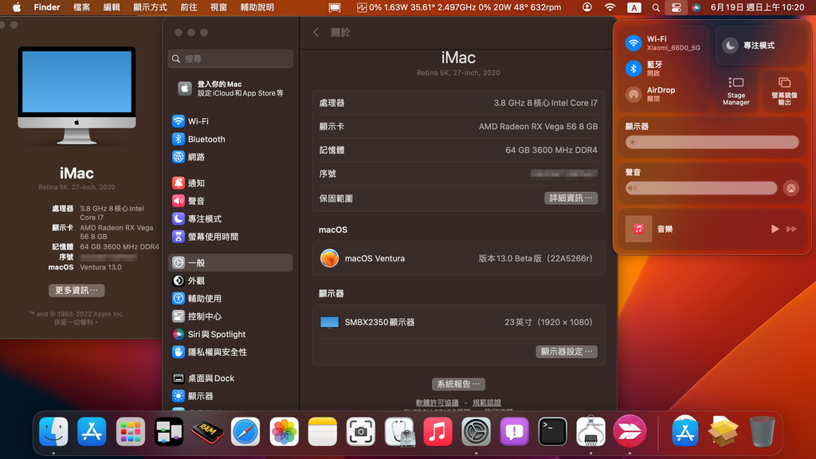The image size is (816, 459).
Task: Open System Settings gear in the Dock
Action: click(477, 431)
